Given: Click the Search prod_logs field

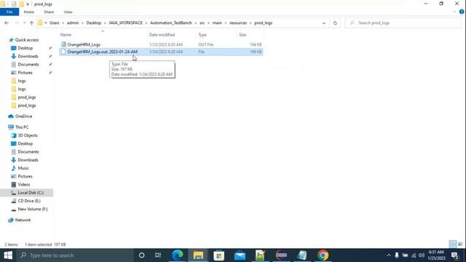Looking at the screenshot, I should pyautogui.click(x=403, y=23).
